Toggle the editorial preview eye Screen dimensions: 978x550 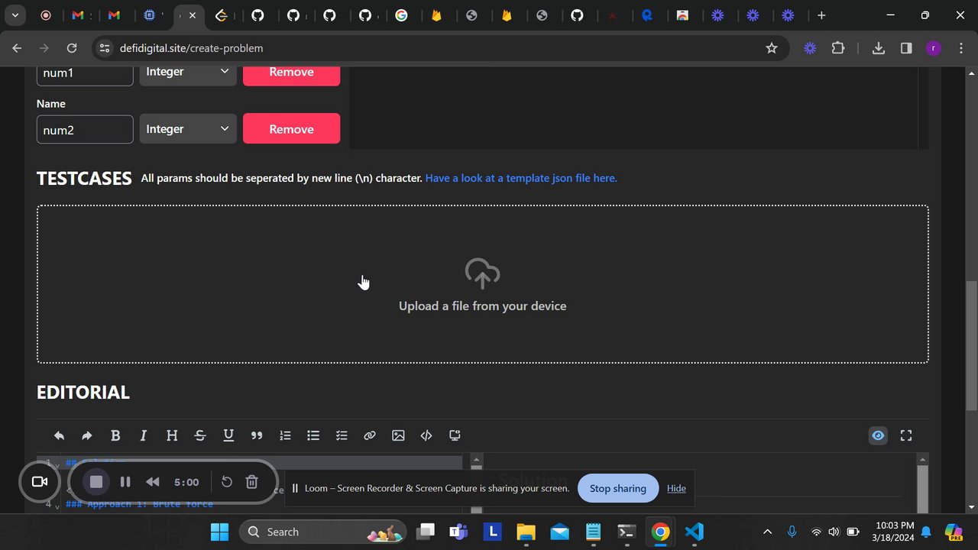[878, 435]
